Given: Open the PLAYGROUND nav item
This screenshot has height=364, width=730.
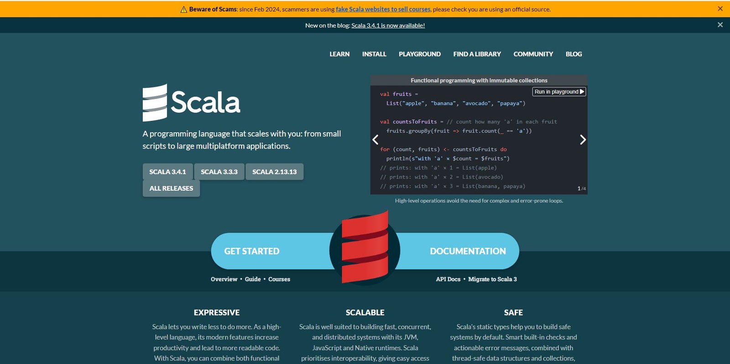Looking at the screenshot, I should (420, 54).
